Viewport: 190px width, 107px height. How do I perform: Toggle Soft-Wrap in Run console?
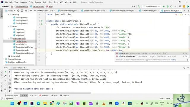coord(10,80)
